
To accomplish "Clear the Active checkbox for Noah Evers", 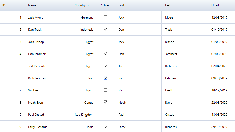I will tap(106, 102).
